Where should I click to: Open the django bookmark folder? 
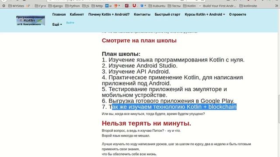(56, 6)
